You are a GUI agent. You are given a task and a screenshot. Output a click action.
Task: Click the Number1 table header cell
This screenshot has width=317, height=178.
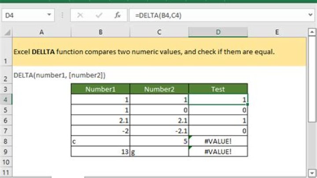100,89
